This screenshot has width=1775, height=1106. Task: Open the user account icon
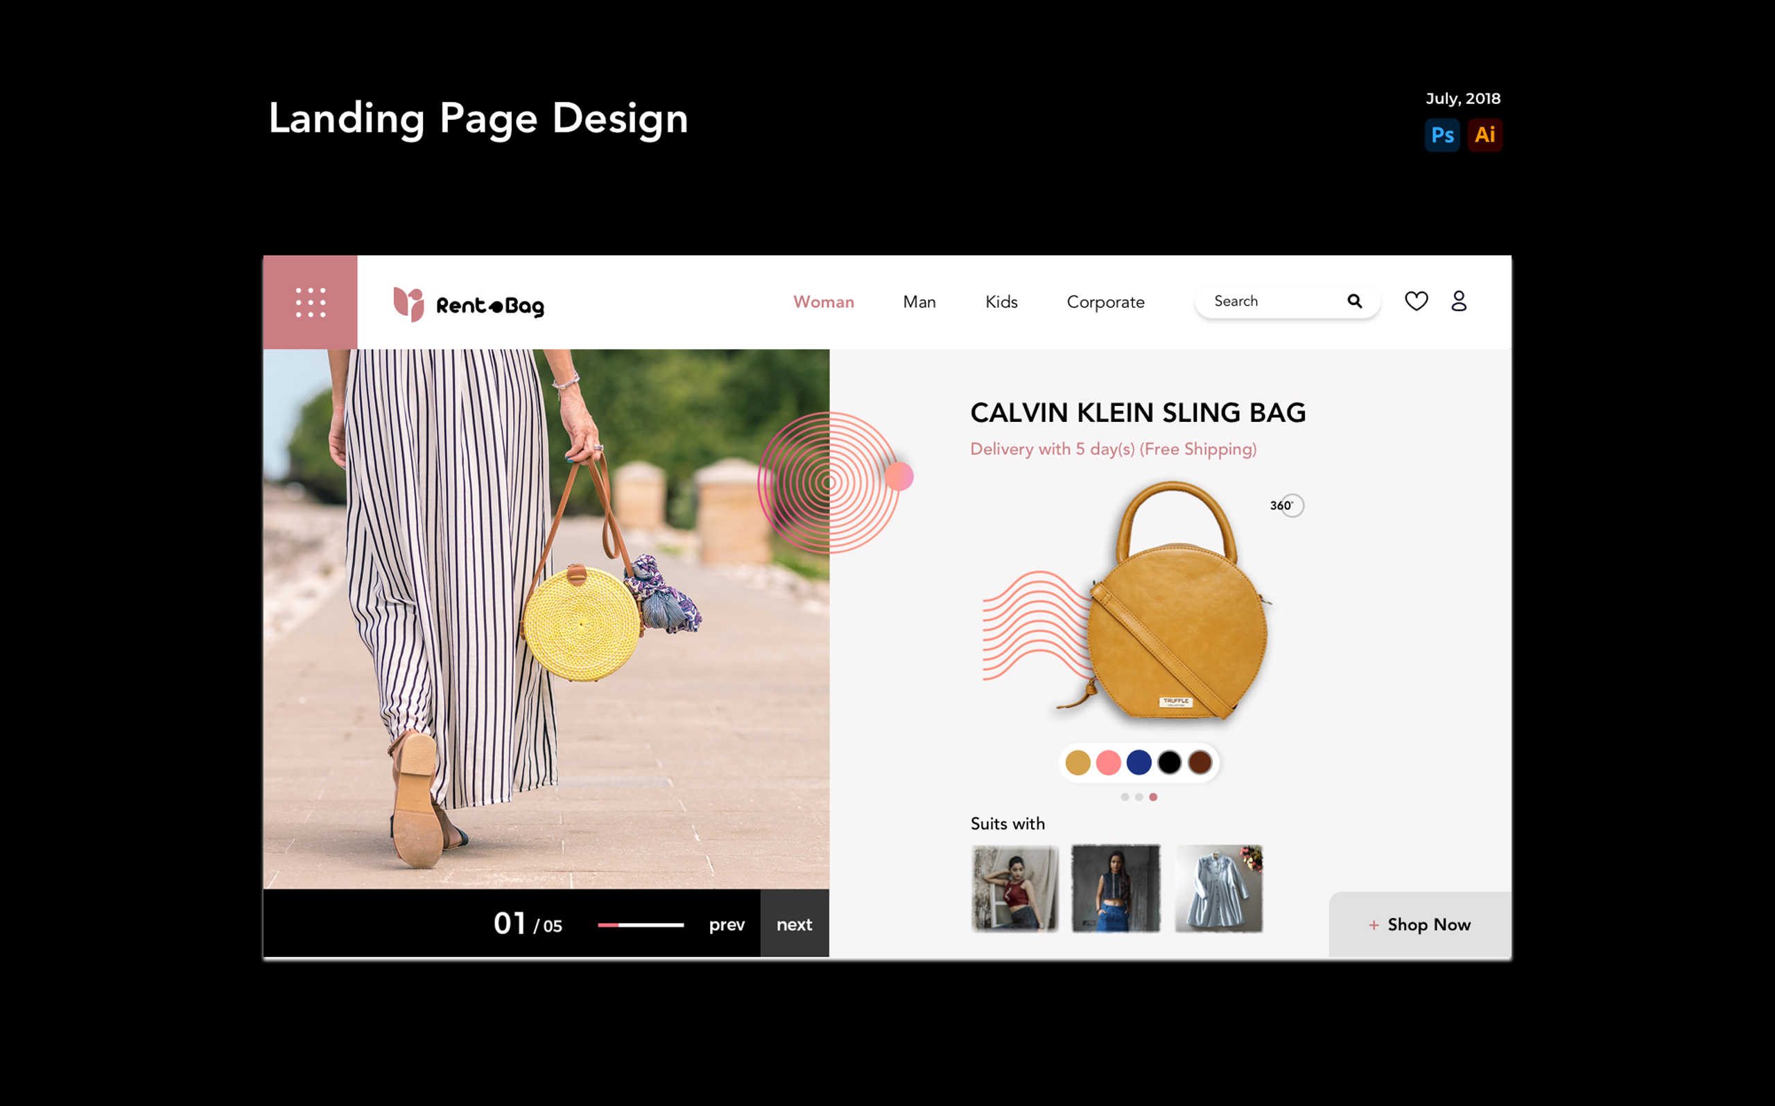pos(1458,301)
